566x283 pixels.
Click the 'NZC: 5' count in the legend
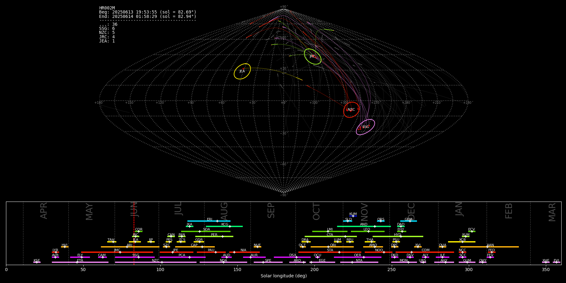107,33
